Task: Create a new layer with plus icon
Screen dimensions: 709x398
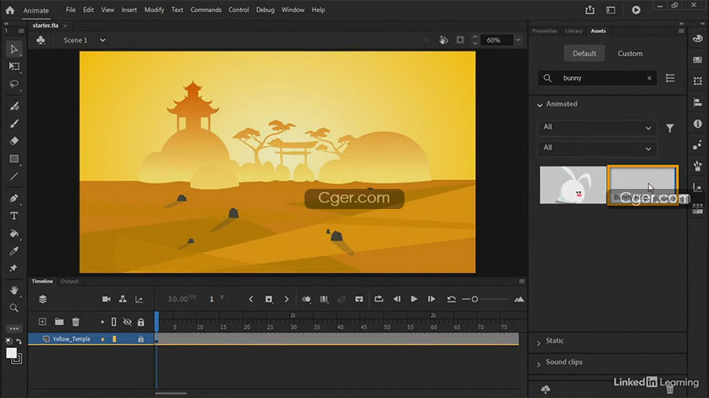Action: coord(42,322)
